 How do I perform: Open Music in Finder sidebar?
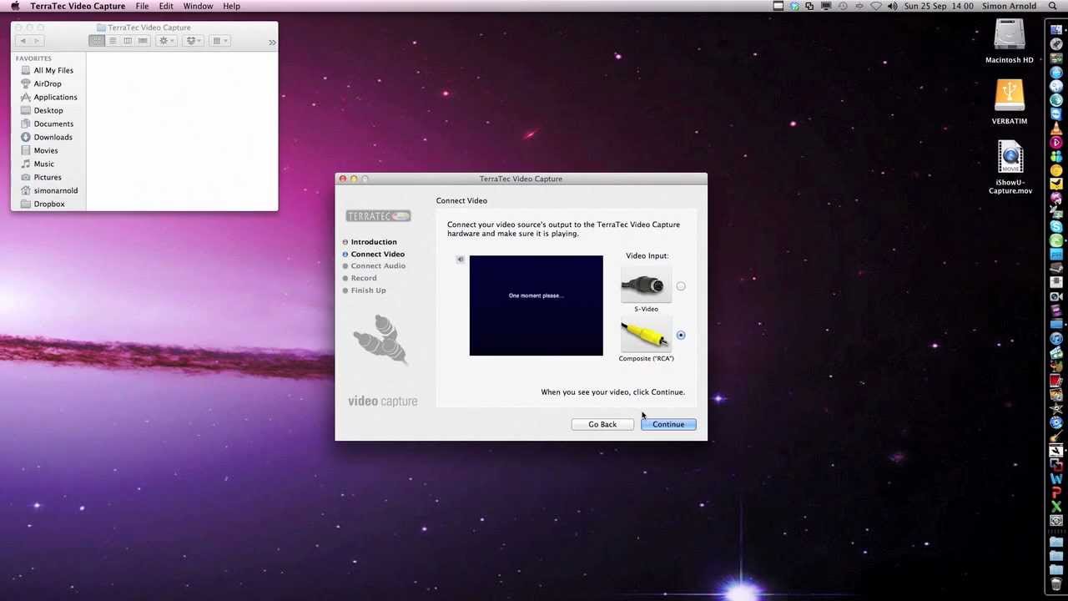(43, 164)
